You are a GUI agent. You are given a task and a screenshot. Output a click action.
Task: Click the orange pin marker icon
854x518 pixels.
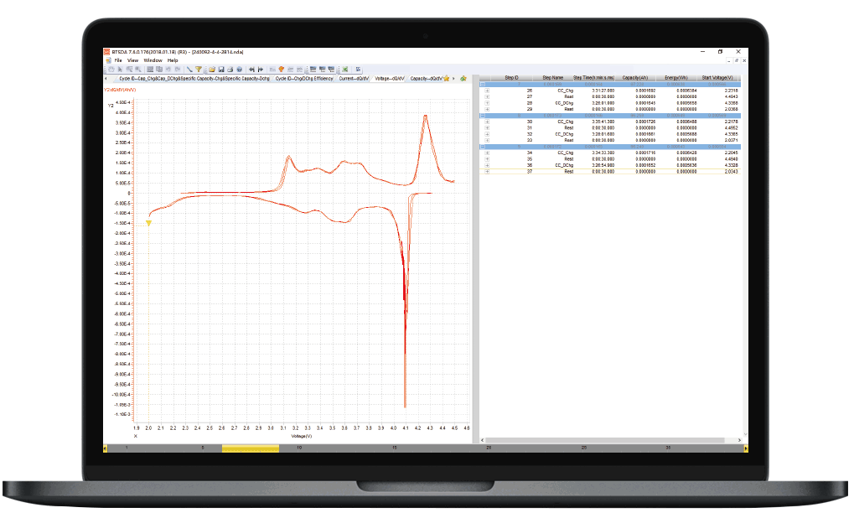(281, 70)
